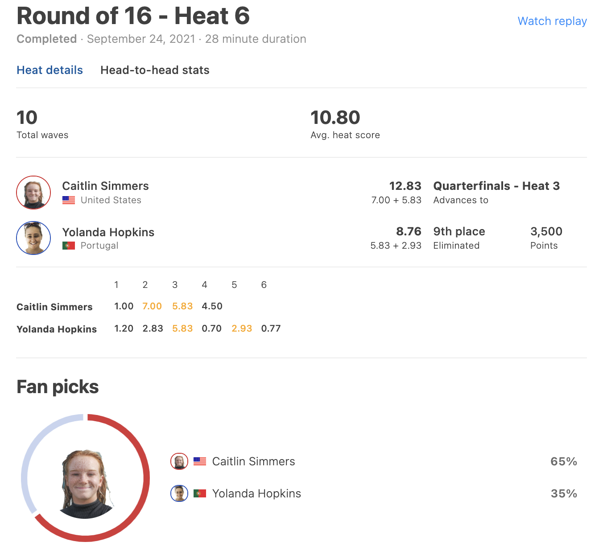Click Yolanda Hopkins' name in results
Viewport: 603px width, 550px height.
108,232
